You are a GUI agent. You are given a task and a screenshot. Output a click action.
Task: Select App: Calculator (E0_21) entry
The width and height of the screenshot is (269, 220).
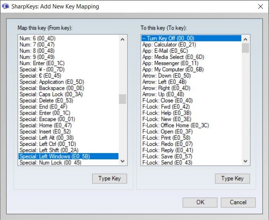coord(191,45)
